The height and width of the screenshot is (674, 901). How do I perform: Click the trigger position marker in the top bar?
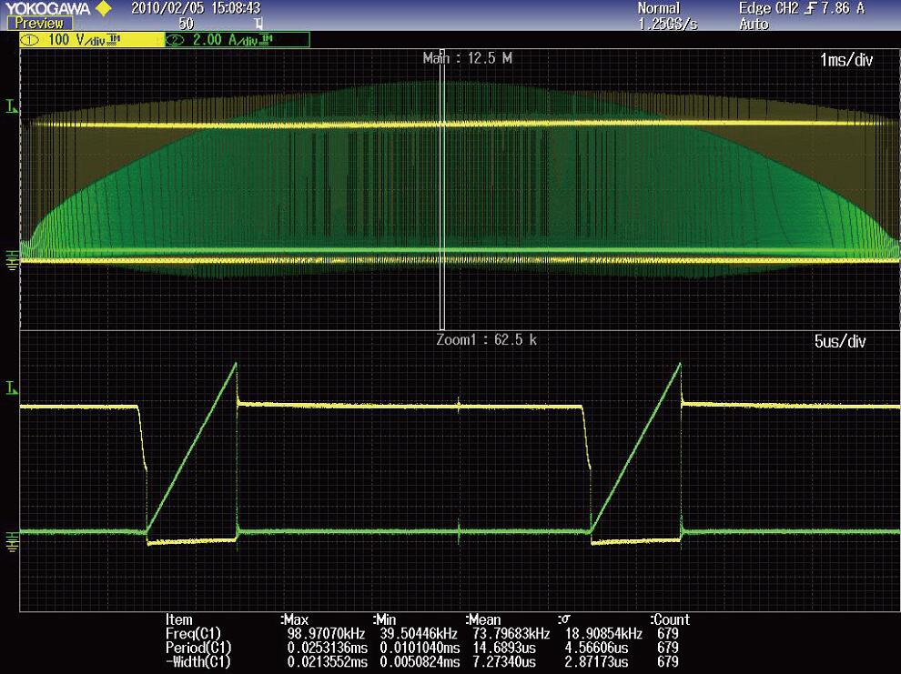click(x=258, y=24)
